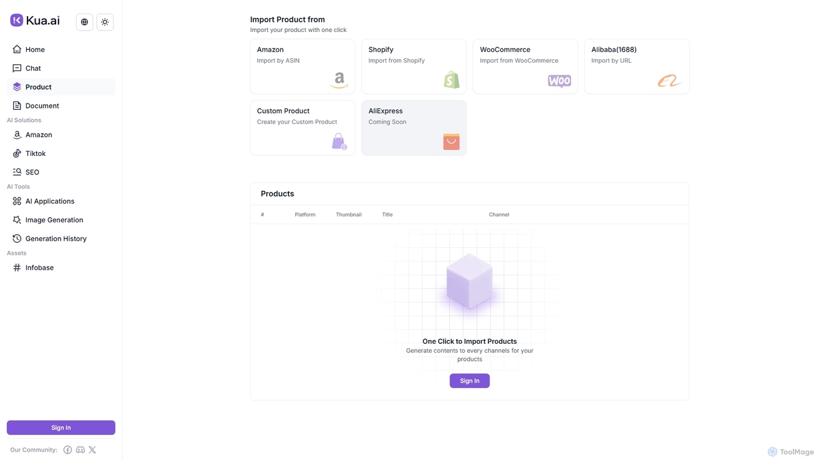Open Infobase under Assets
Screen dimensions: 817x460
tap(61, 268)
